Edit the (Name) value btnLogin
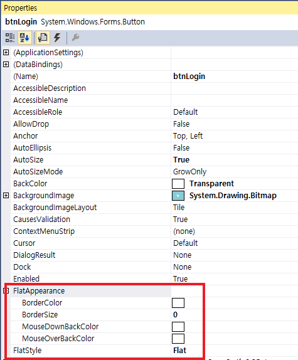Screen dimensions: 298x360 tap(189, 77)
